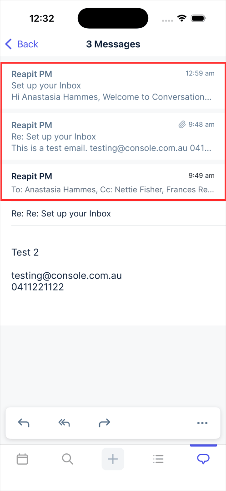The height and width of the screenshot is (491, 226).
Task: Open the three-dots more options menu
Action: point(202,423)
